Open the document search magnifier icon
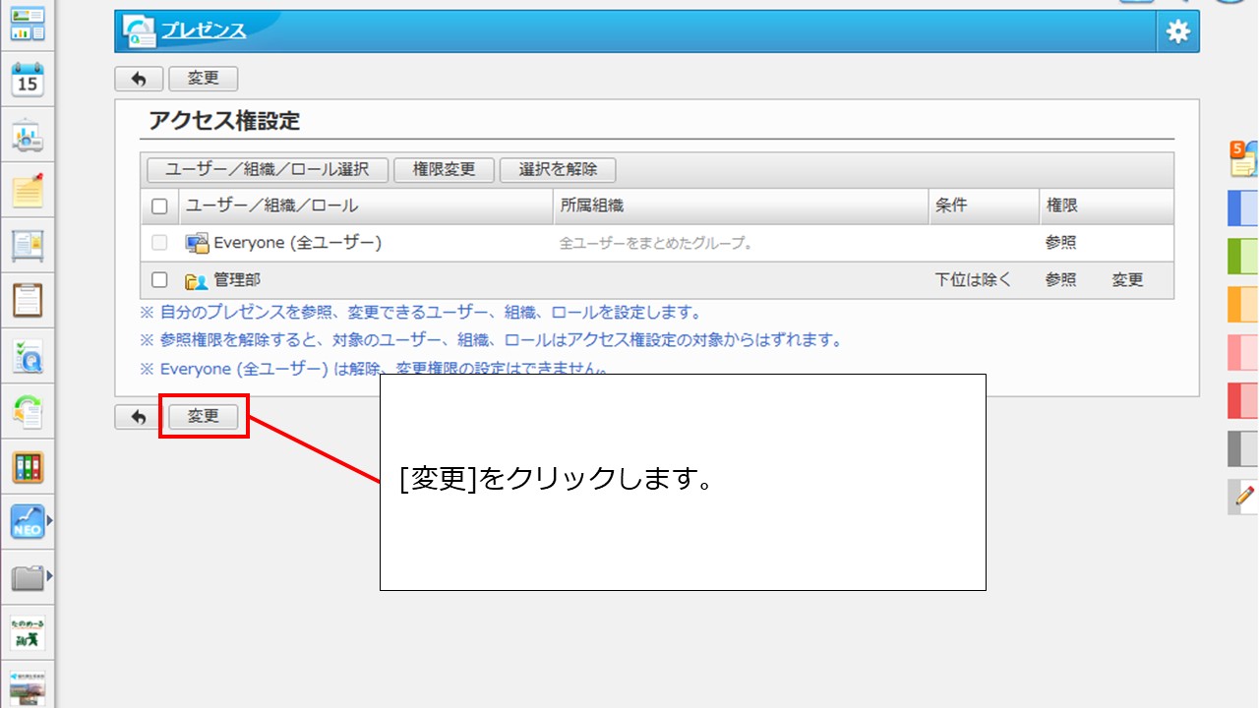The height and width of the screenshot is (708, 1259). [x=28, y=356]
